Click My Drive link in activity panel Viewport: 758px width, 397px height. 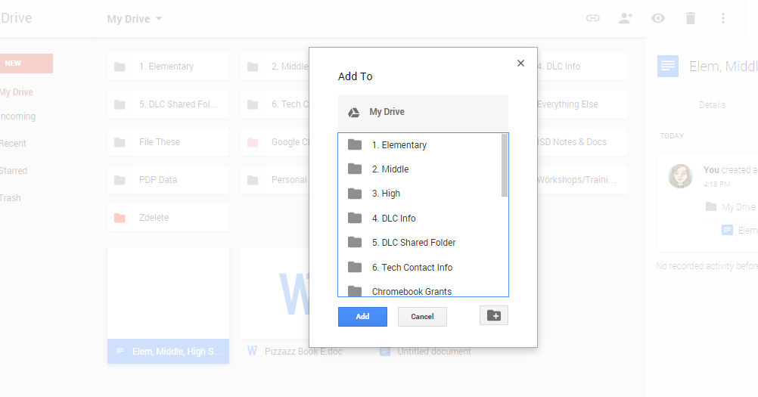738,206
